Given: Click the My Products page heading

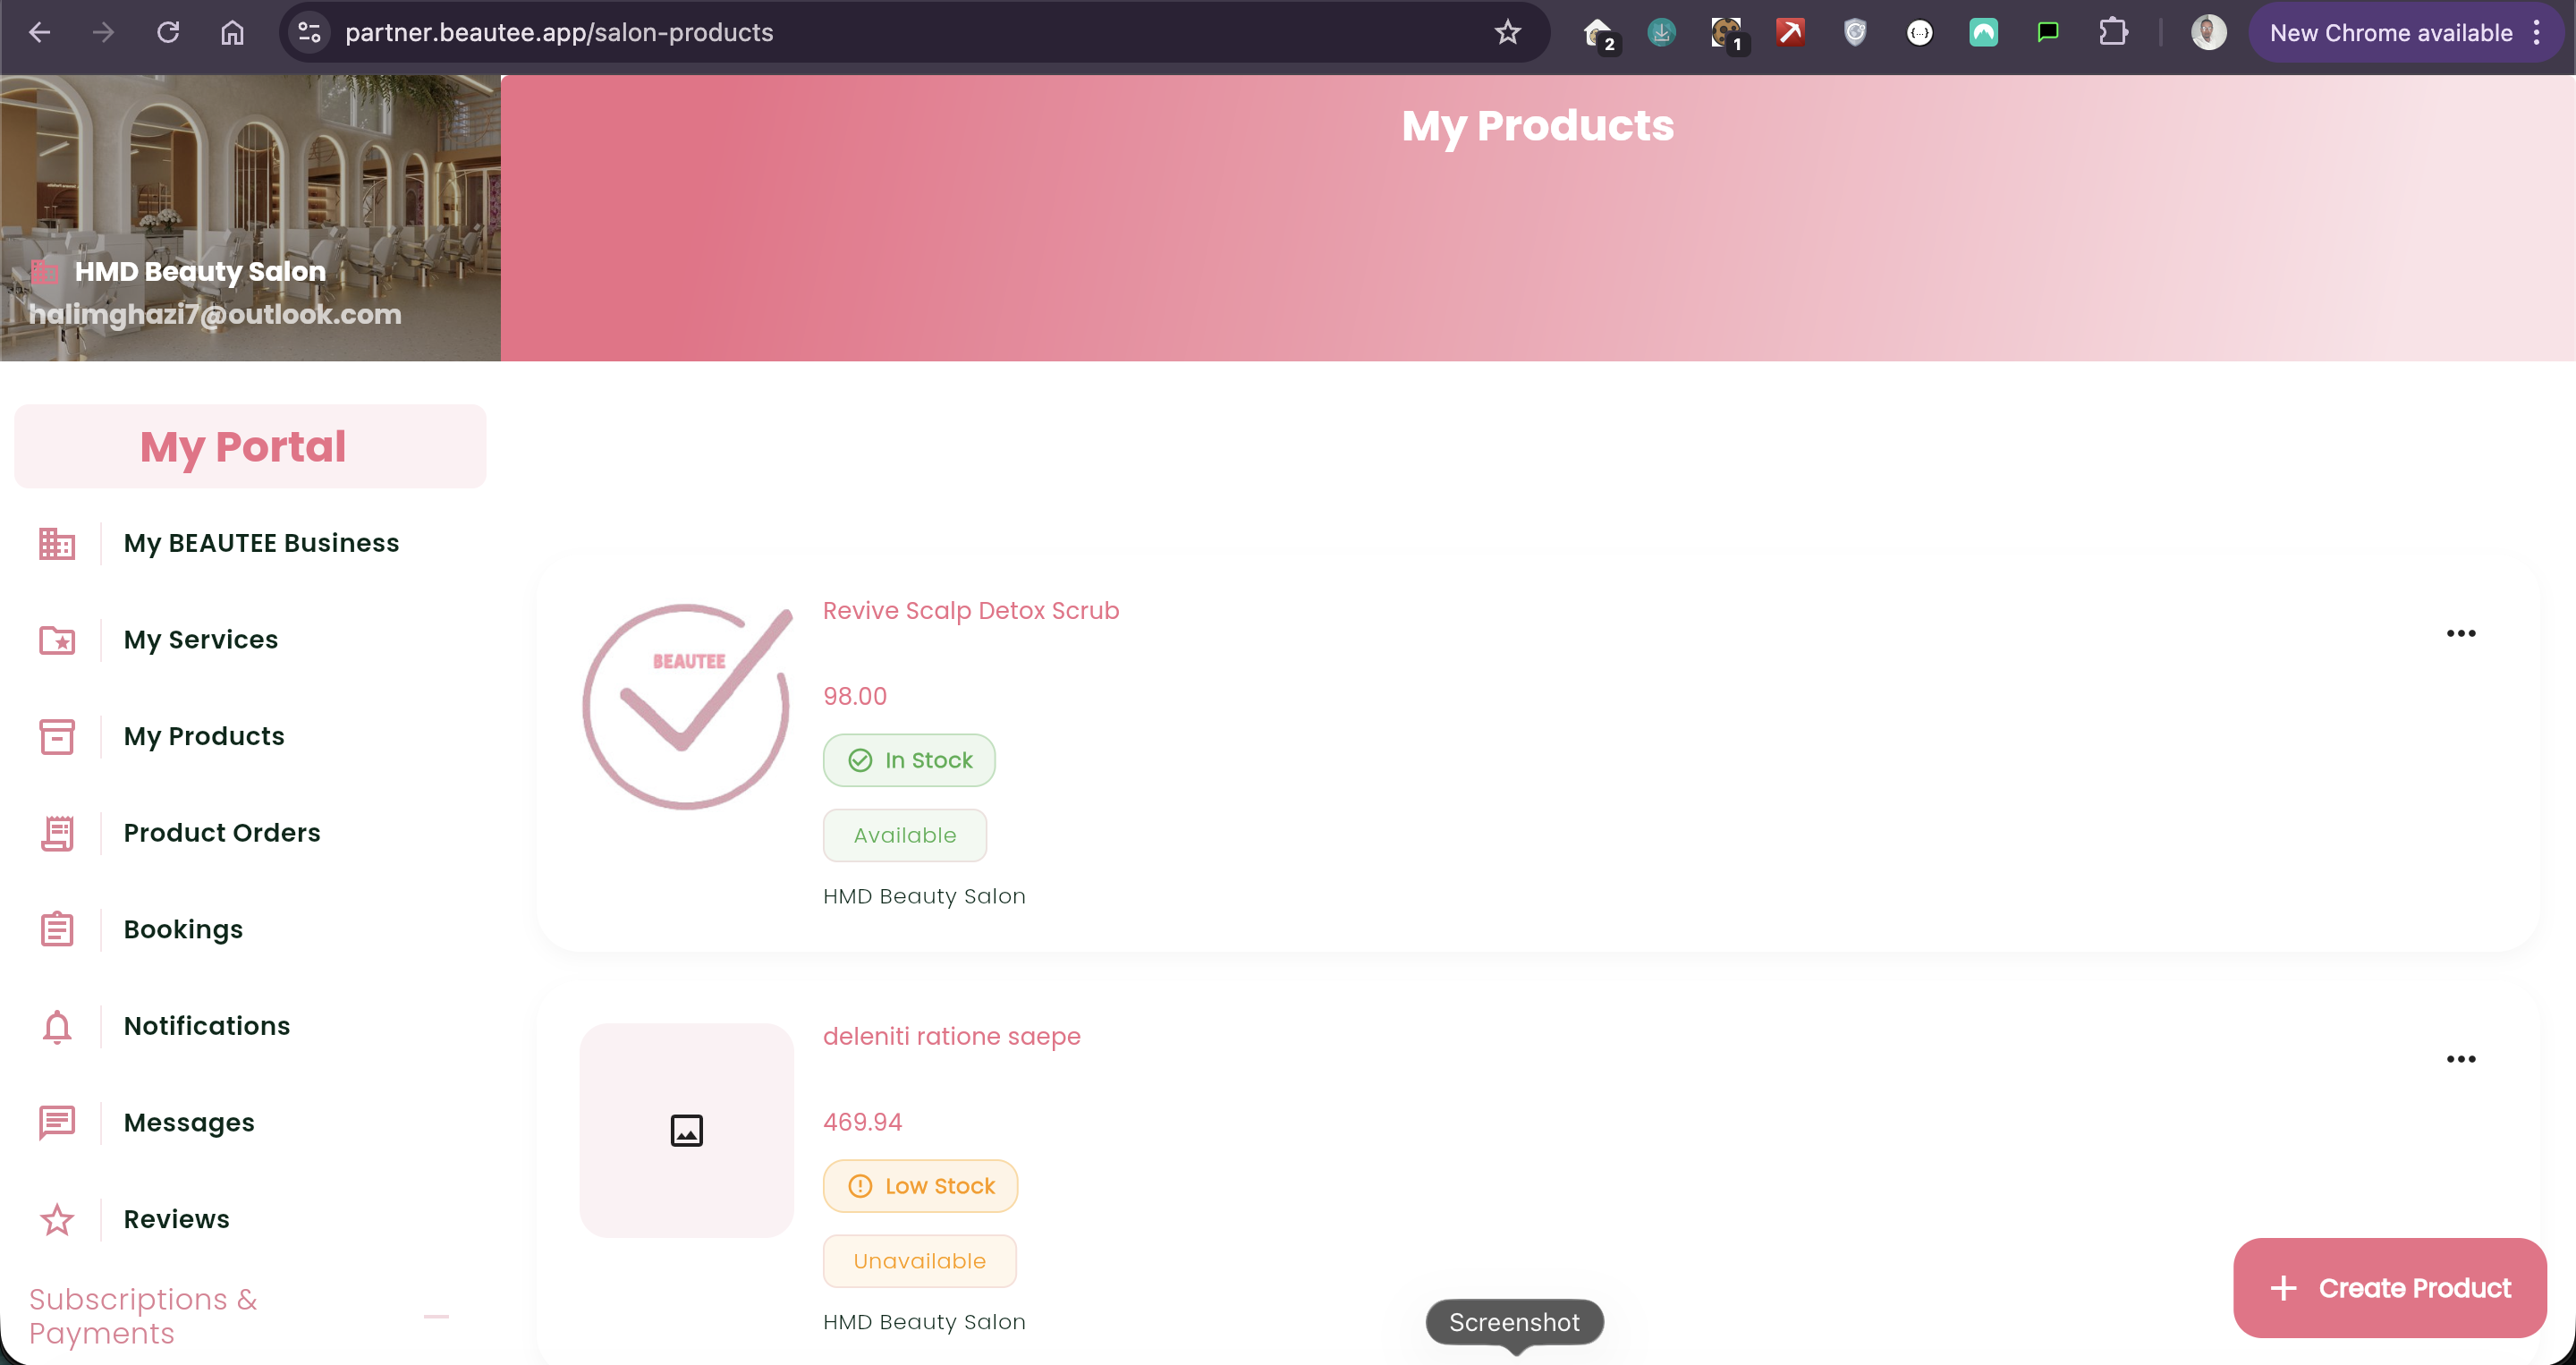Looking at the screenshot, I should tap(1537, 126).
